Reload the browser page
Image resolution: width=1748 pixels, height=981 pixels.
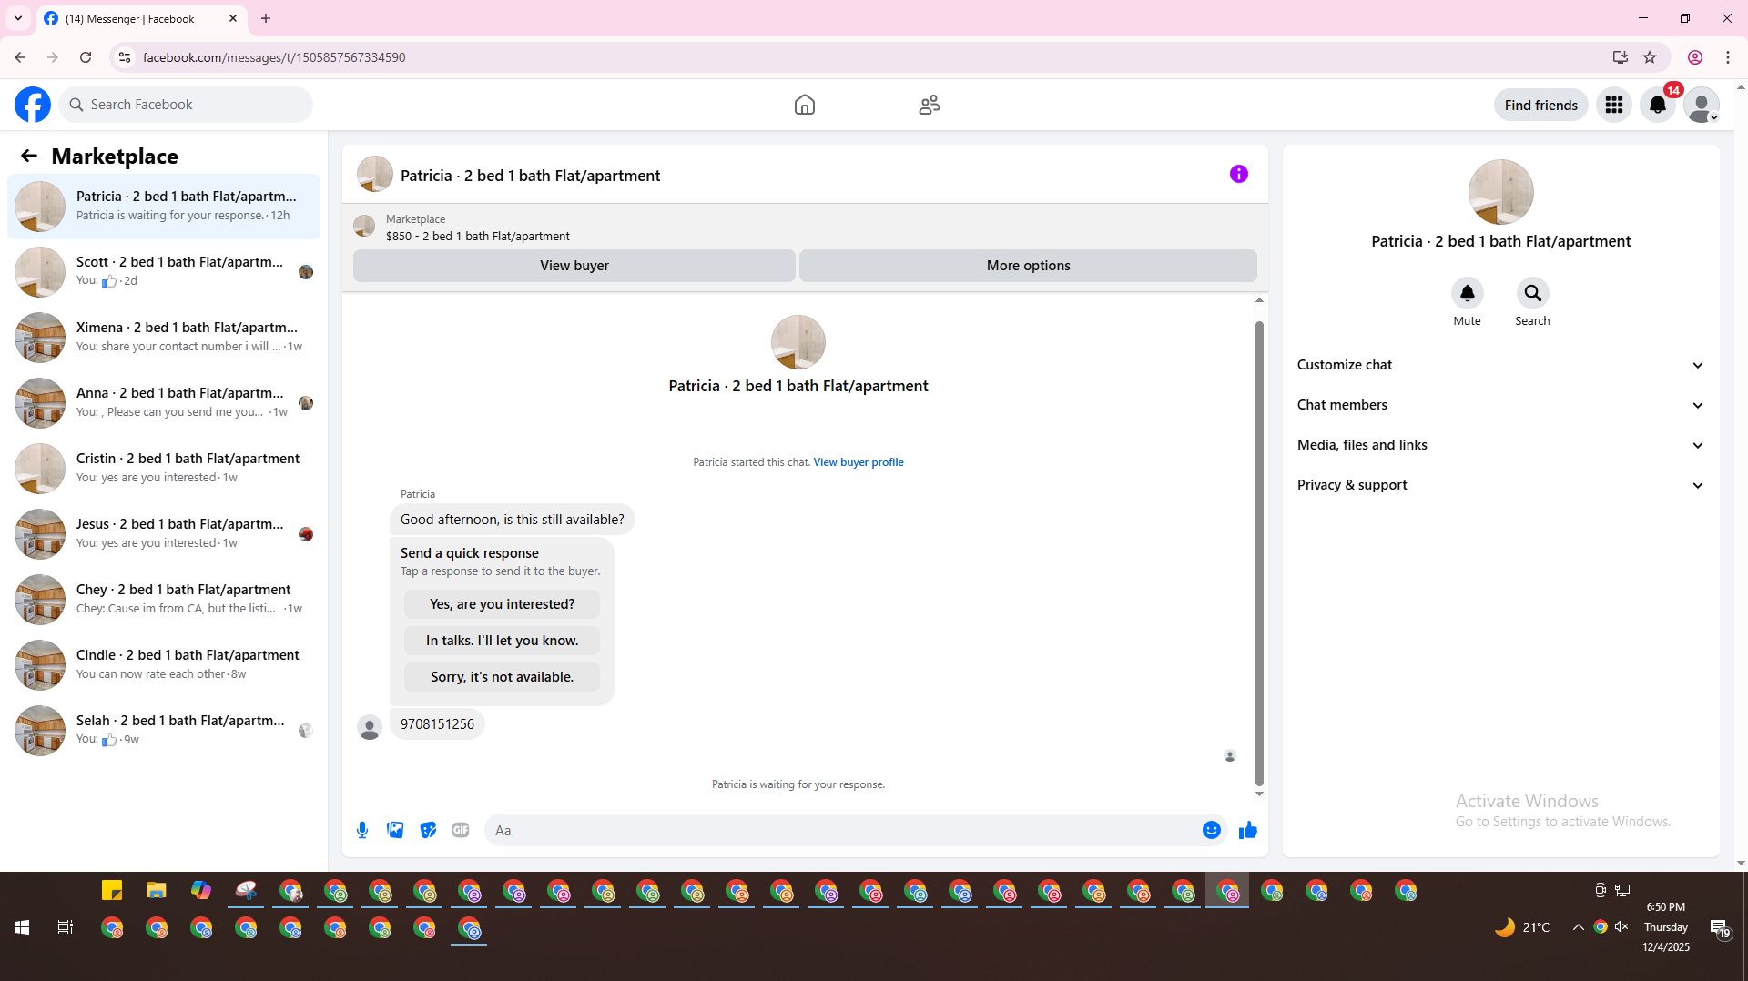[x=86, y=57]
